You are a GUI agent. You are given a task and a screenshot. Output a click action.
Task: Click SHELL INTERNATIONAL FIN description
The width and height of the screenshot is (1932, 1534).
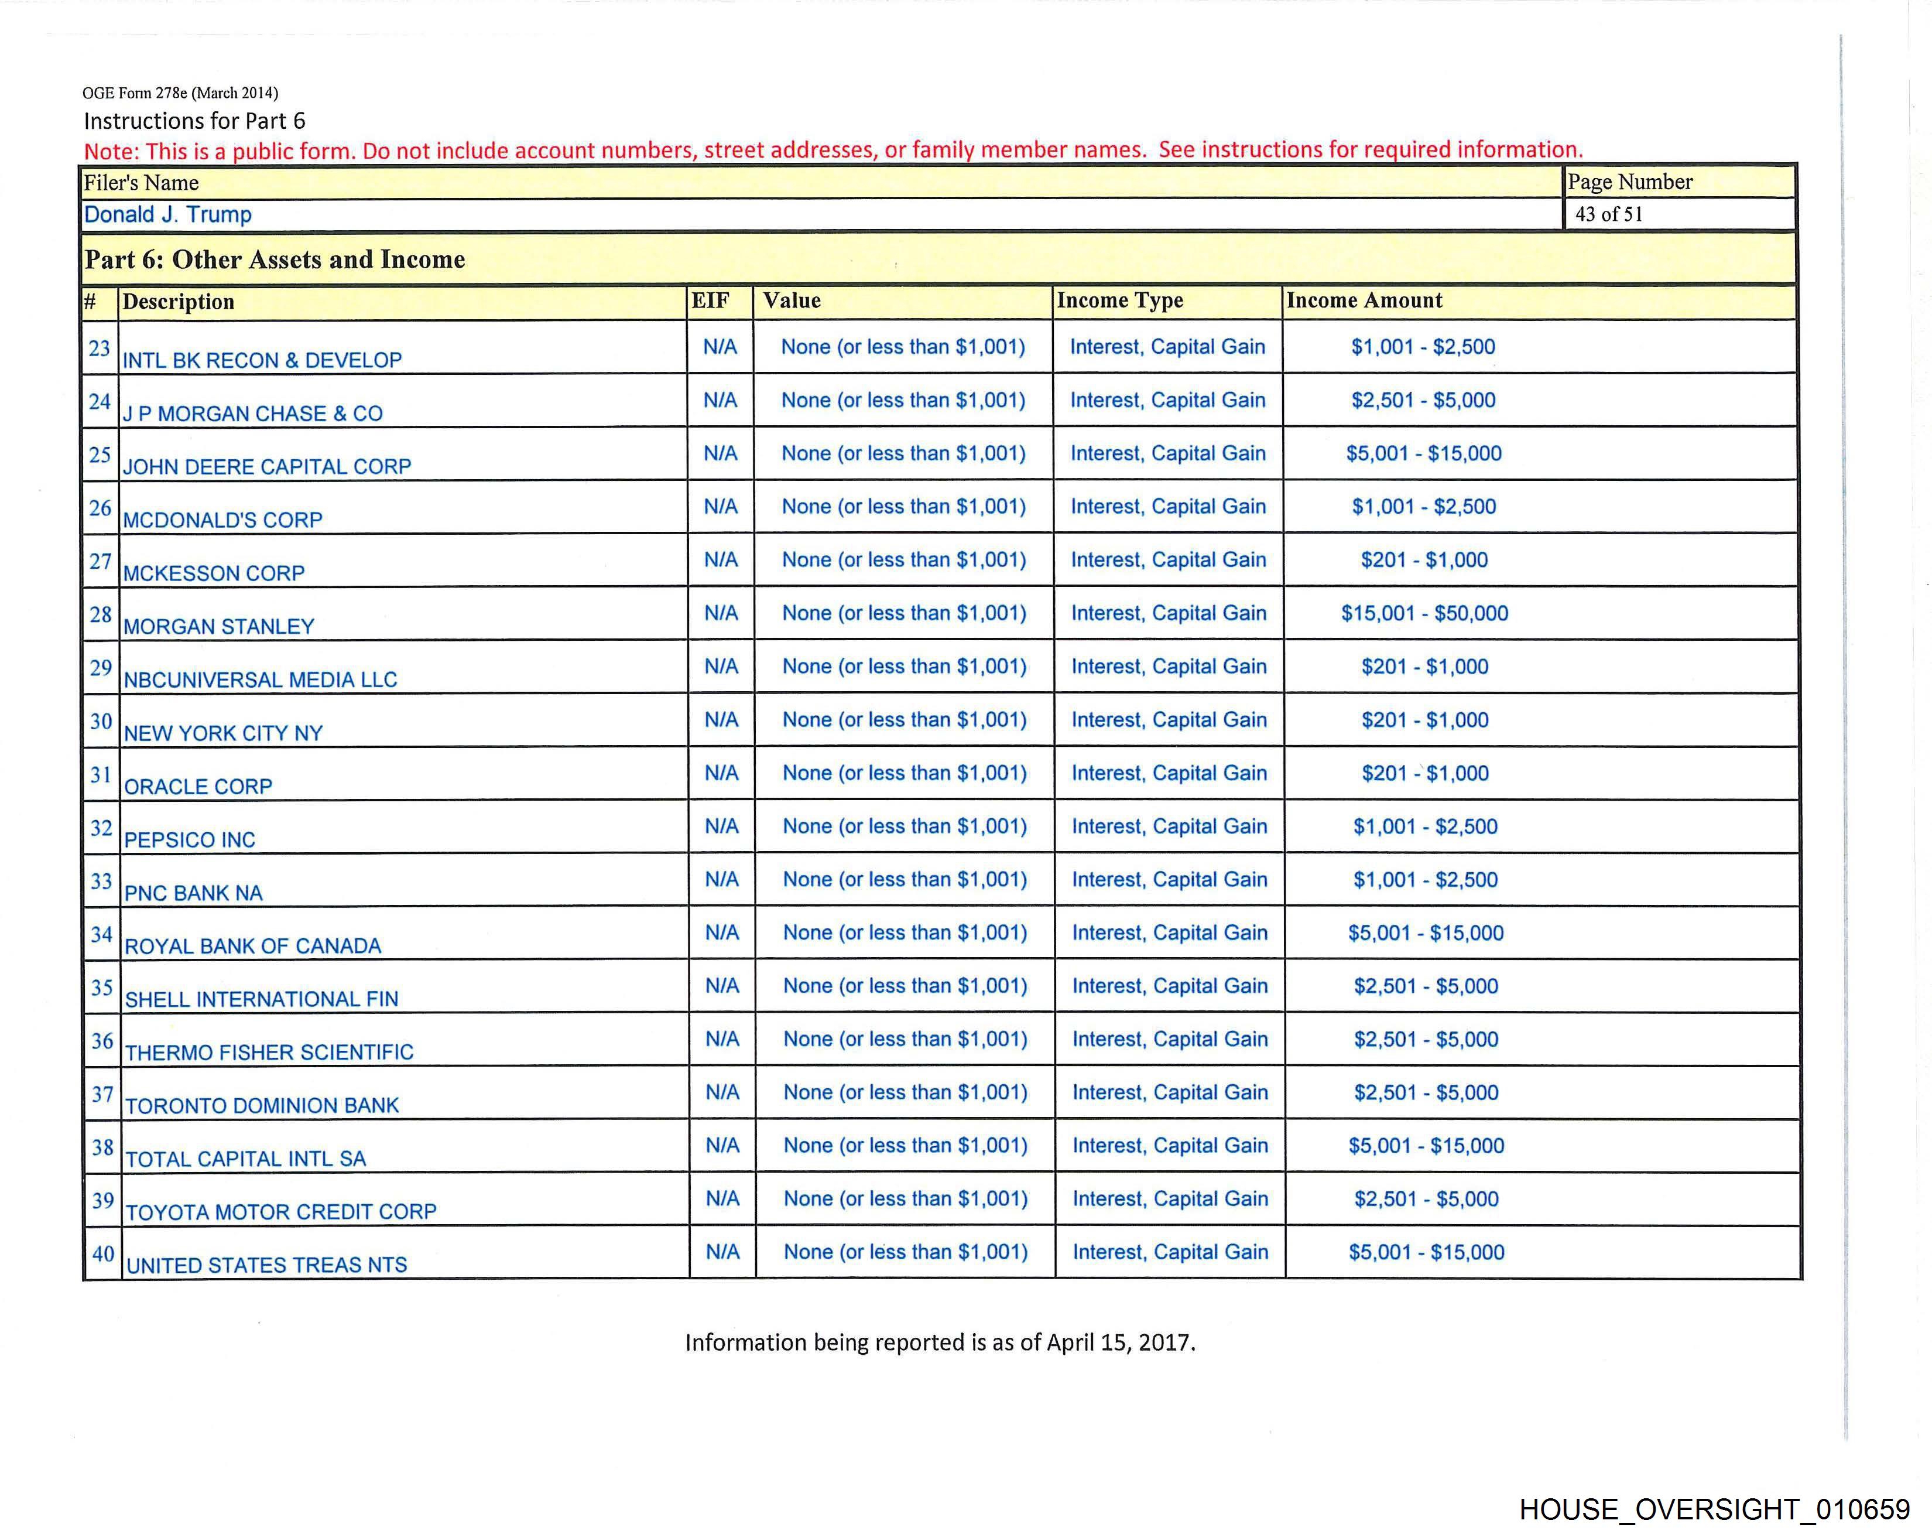[x=262, y=999]
